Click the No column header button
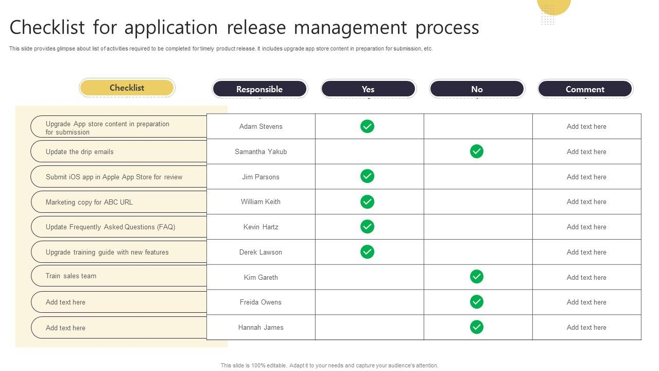 pos(476,89)
